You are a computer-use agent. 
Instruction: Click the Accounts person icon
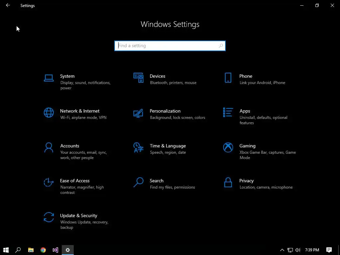48,147
